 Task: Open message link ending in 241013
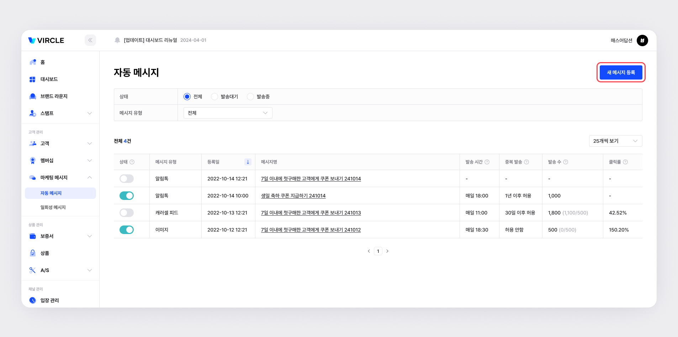point(311,213)
